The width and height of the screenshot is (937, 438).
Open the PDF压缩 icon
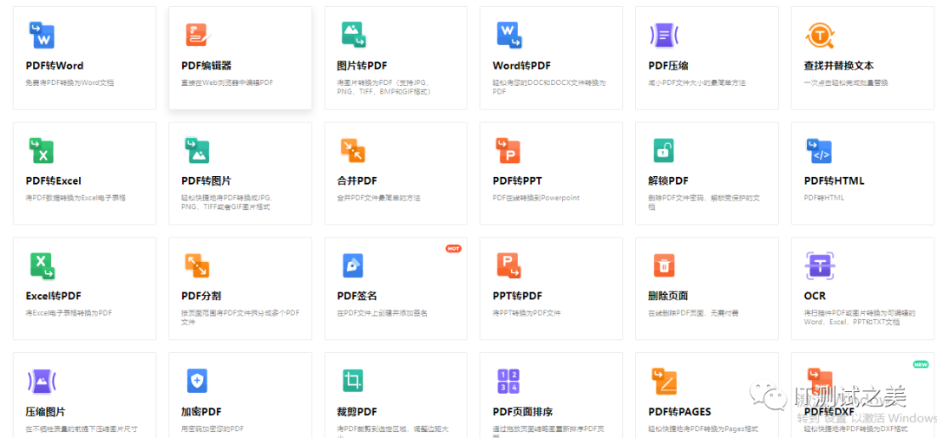pyautogui.click(x=664, y=36)
